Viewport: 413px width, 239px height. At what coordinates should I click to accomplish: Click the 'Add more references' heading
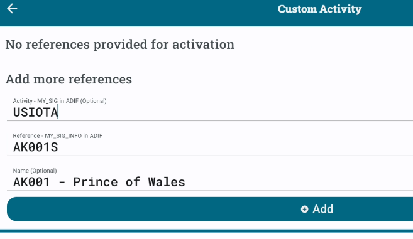(x=69, y=79)
